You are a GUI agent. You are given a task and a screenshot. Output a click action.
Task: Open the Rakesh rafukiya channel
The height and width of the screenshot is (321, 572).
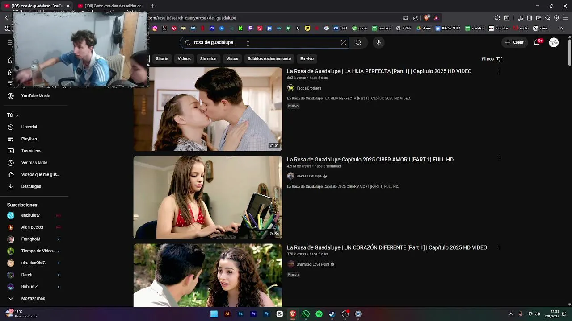tap(309, 176)
